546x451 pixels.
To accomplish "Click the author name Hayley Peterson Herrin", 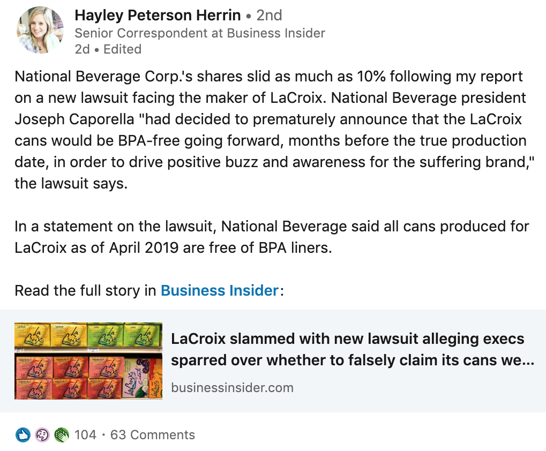I will click(158, 16).
